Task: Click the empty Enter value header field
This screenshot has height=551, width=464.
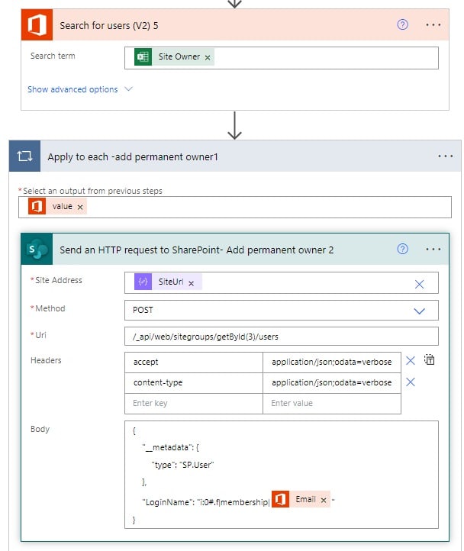Action: (332, 404)
